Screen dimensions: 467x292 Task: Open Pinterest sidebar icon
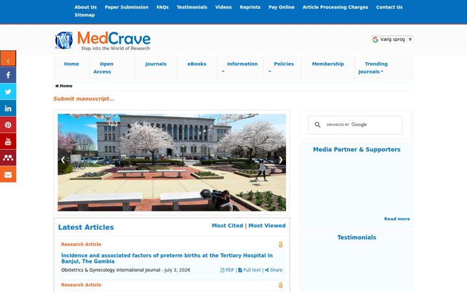point(8,125)
